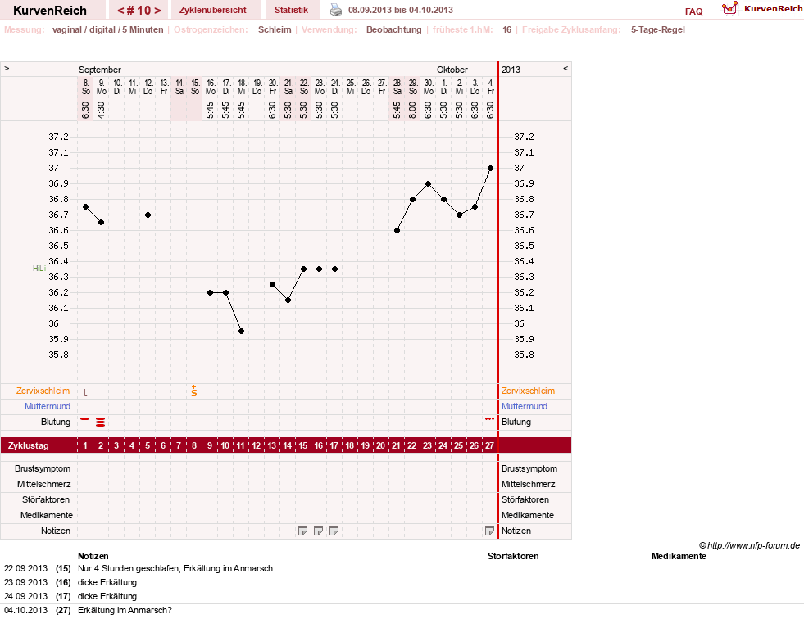Click the früheste 1.hM value 16
The image size is (804, 637).
point(506,29)
